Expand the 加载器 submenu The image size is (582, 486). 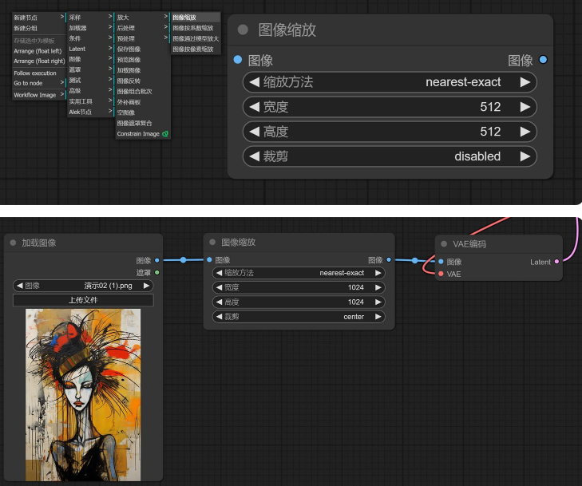tap(90, 28)
